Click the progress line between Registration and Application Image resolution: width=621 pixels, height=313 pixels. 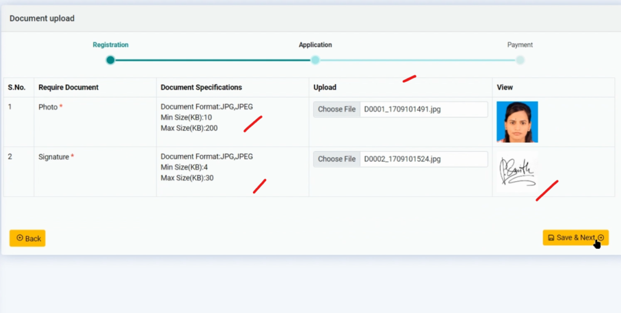coord(212,60)
